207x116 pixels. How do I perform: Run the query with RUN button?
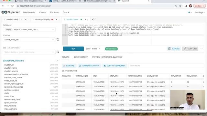pyautogui.click(x=73, y=49)
